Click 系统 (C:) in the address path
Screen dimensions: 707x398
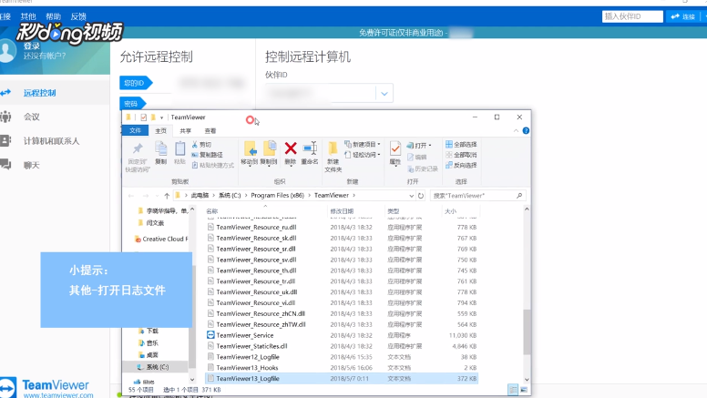pos(230,195)
